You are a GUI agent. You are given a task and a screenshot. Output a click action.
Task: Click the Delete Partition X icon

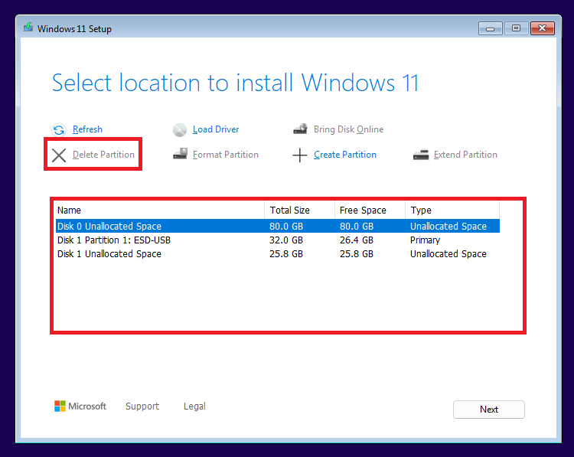59,155
